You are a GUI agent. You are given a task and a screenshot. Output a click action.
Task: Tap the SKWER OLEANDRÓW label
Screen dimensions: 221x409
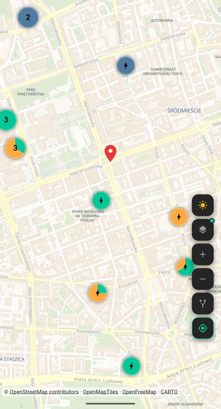[x=185, y=404]
